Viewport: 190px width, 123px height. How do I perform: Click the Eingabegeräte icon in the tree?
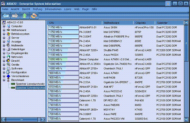[x=8, y=53]
